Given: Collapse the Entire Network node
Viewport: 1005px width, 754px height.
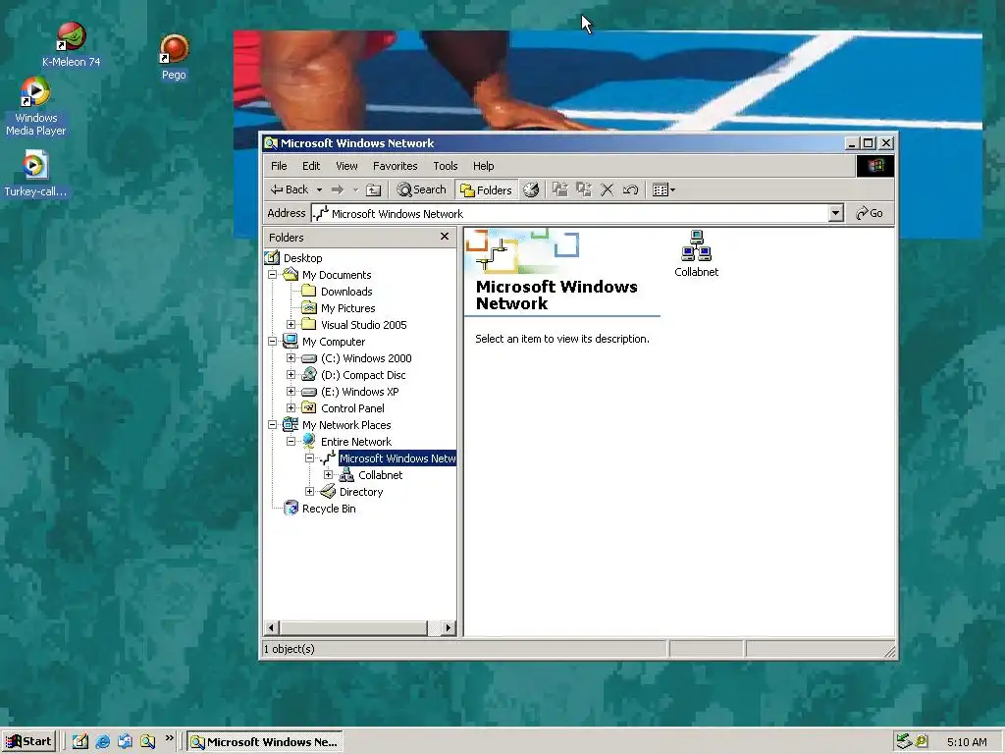Looking at the screenshot, I should [291, 441].
